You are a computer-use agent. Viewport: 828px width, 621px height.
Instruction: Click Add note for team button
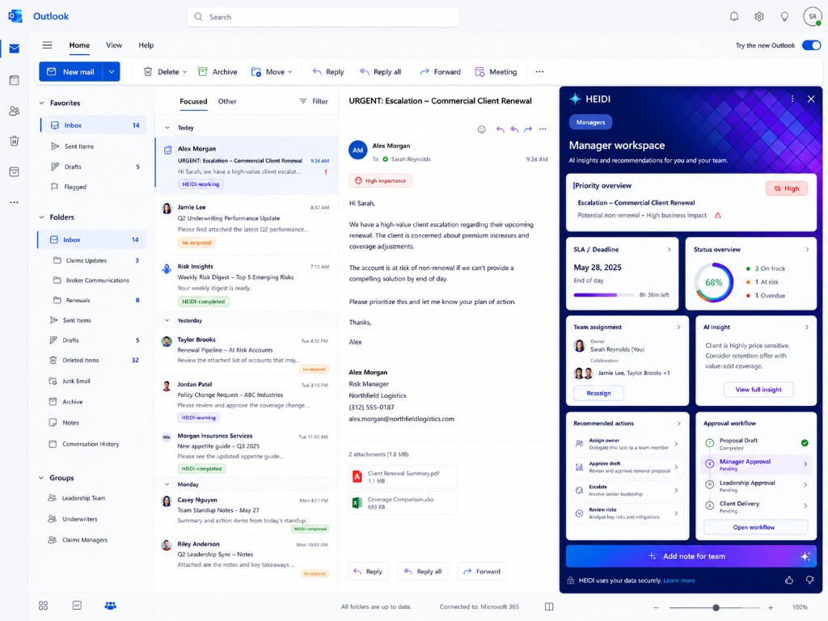[691, 556]
